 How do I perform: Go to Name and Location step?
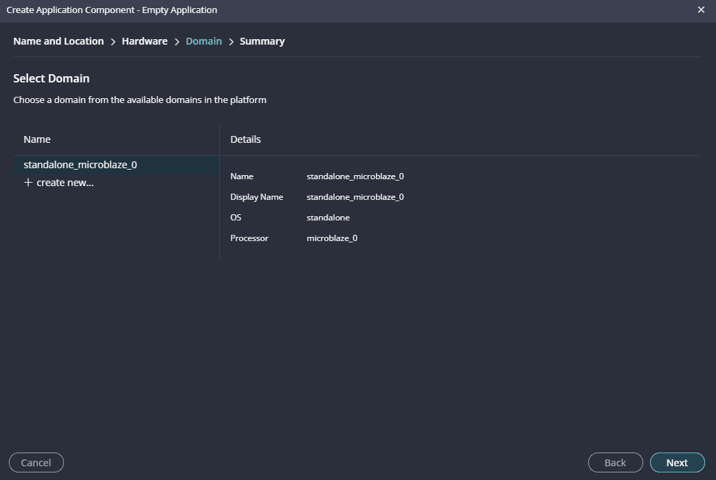click(x=58, y=41)
